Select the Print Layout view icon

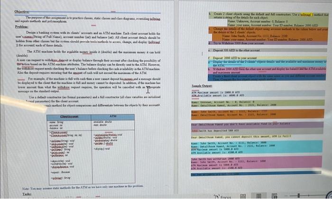click(x=258, y=196)
